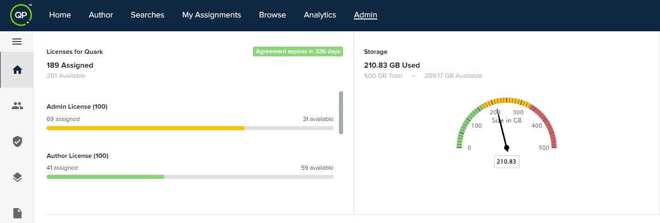Navigate to My Assignments
660x223 pixels.
click(x=211, y=15)
